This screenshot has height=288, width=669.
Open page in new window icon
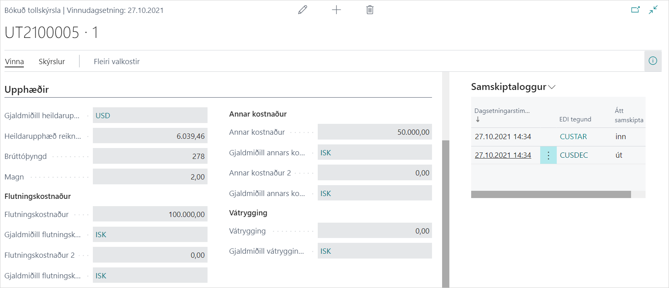coord(635,10)
